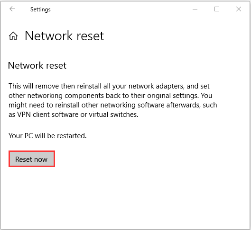Maximize the Settings window

pyautogui.click(x=217, y=9)
